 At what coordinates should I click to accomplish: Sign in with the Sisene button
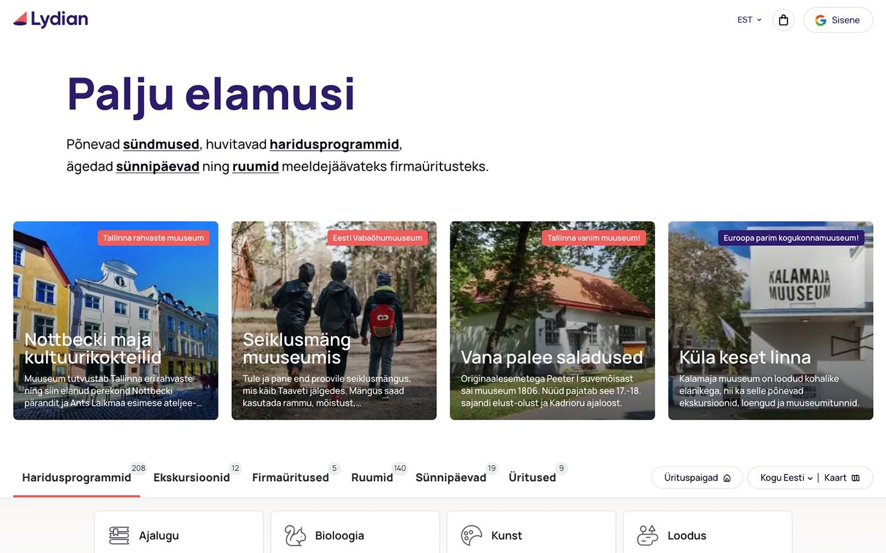[838, 20]
